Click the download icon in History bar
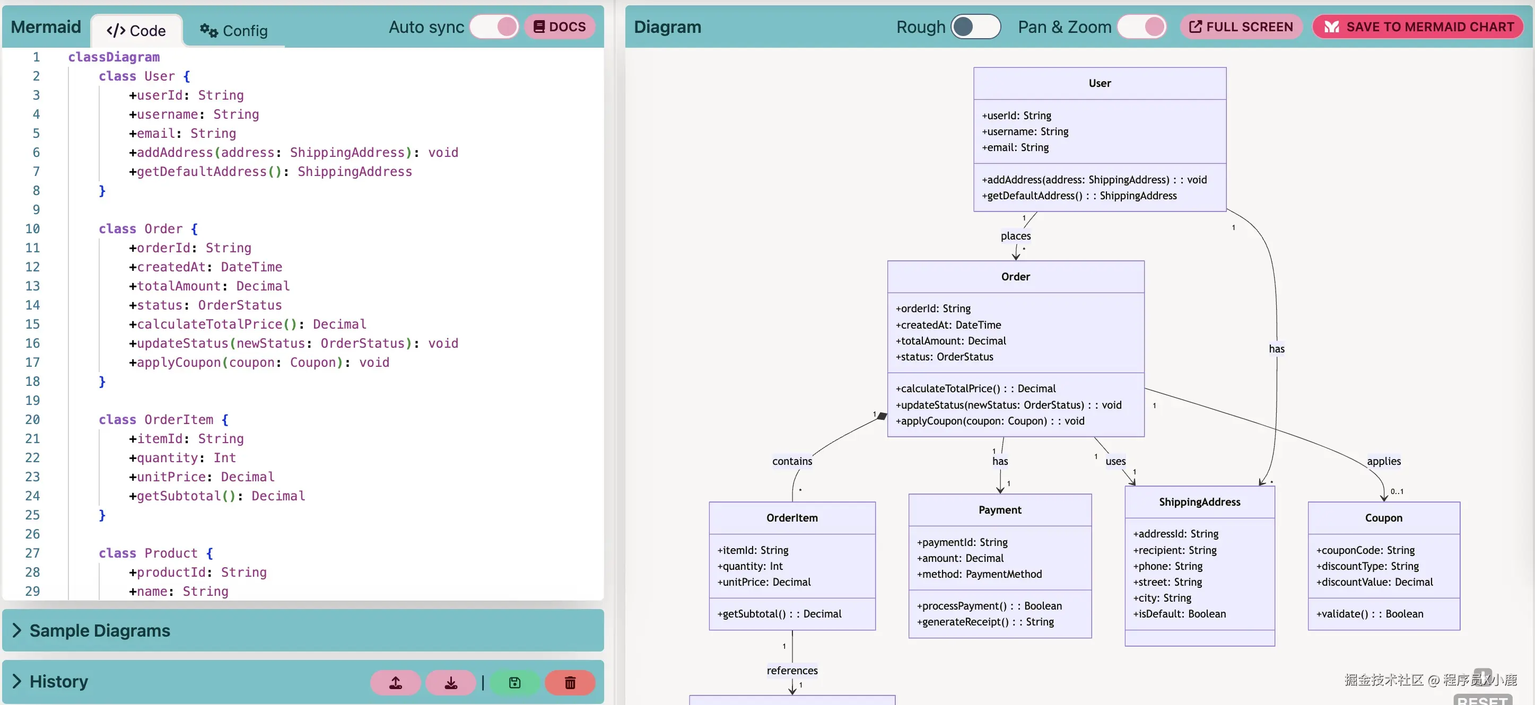Image resolution: width=1535 pixels, height=705 pixels. [451, 682]
